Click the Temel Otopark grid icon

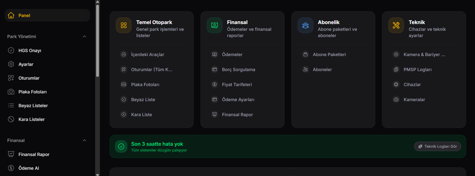124,25
